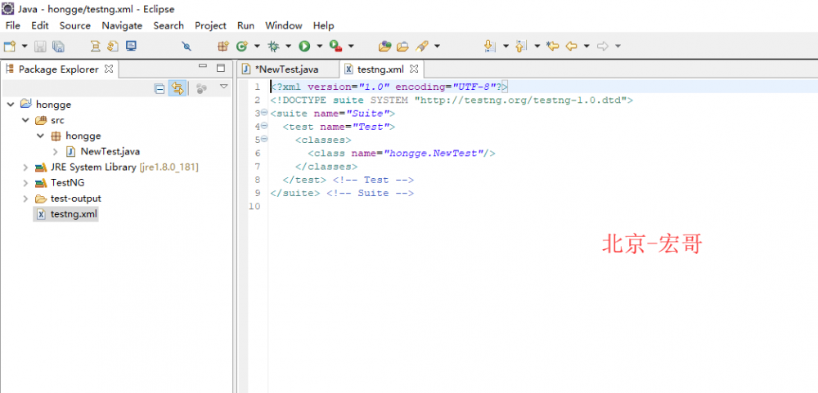Image resolution: width=818 pixels, height=393 pixels.
Task: Click the Focus on Active Task icon
Action: 201,88
